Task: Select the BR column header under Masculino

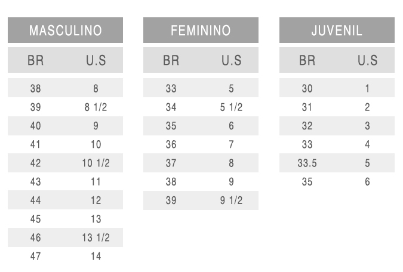Action: [x=35, y=60]
